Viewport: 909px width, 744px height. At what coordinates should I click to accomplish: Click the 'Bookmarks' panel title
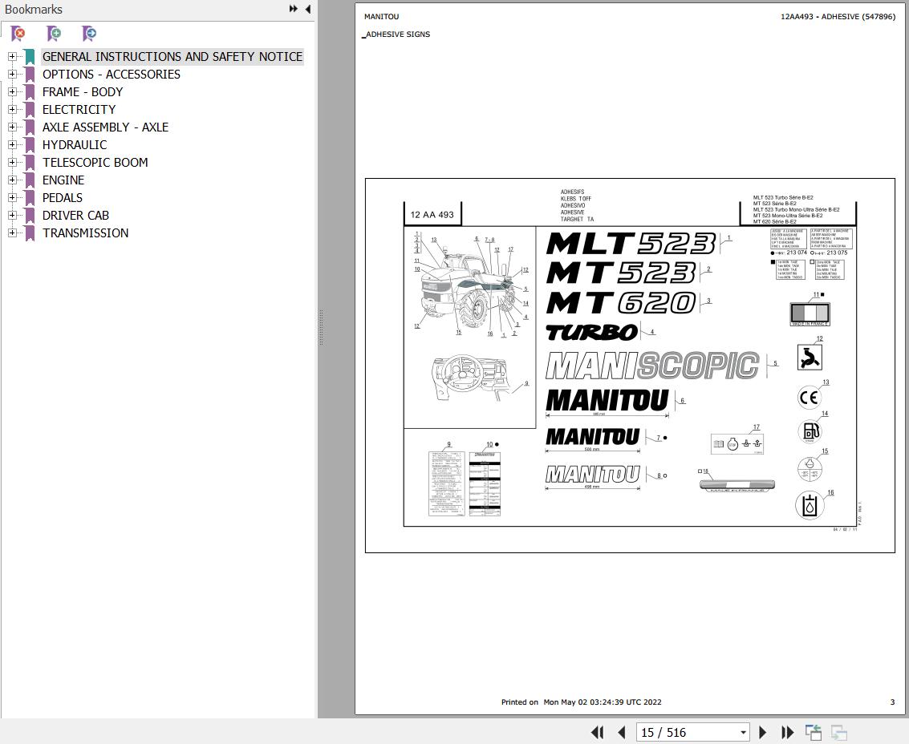click(34, 10)
